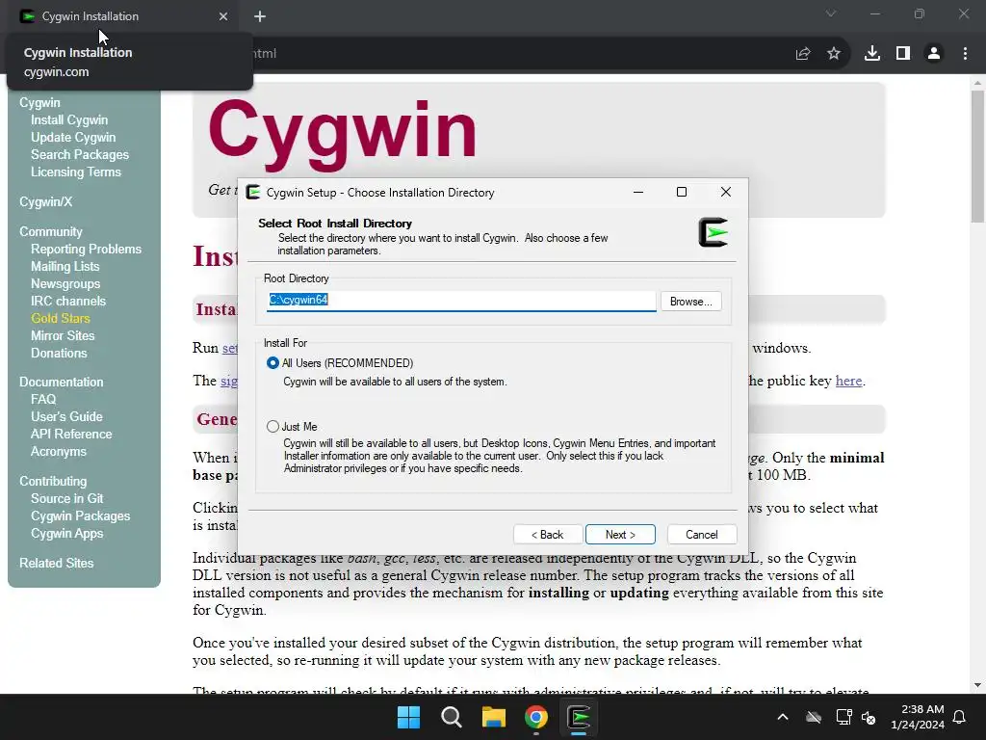Open the Update Cygwin sidebar link
The width and height of the screenshot is (986, 740).
pos(73,137)
